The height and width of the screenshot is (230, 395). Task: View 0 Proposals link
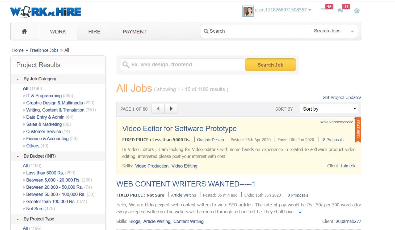[298, 195]
